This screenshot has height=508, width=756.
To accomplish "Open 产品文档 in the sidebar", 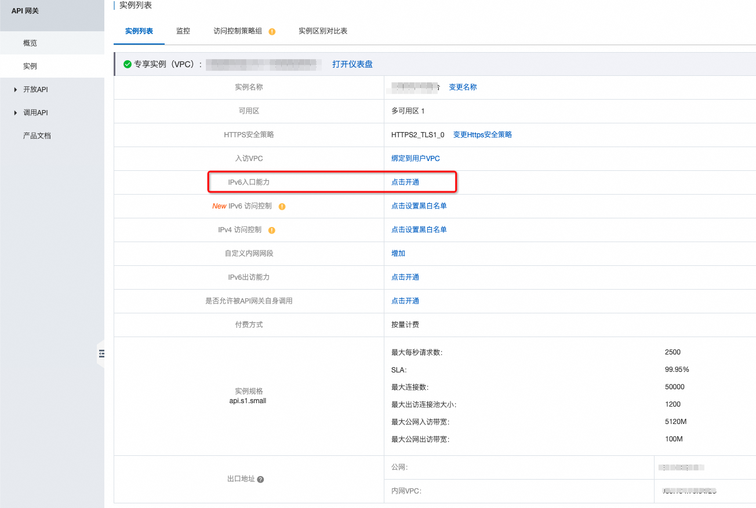I will point(37,136).
